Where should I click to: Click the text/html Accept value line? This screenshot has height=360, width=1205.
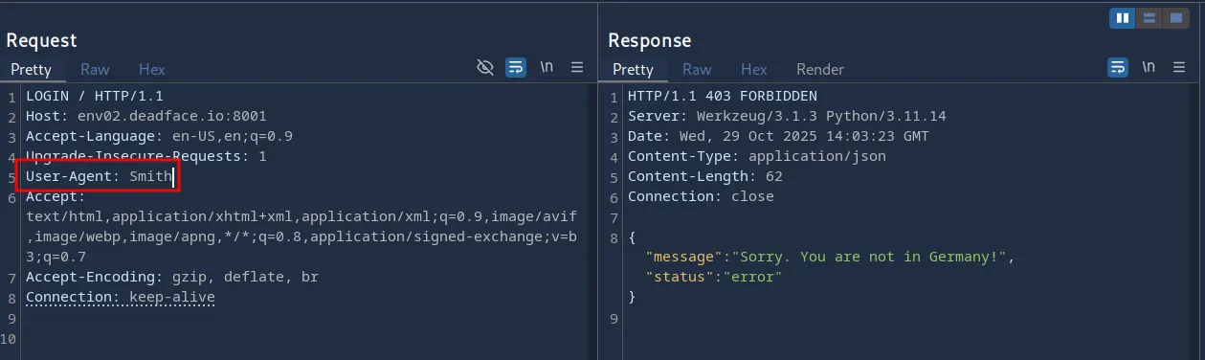point(301,216)
